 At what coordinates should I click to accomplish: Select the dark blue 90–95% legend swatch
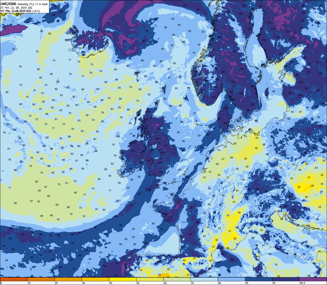tap(259, 279)
